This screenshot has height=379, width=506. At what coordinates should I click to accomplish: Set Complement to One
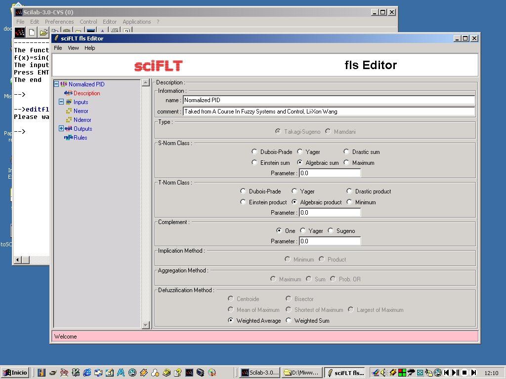[279, 231]
